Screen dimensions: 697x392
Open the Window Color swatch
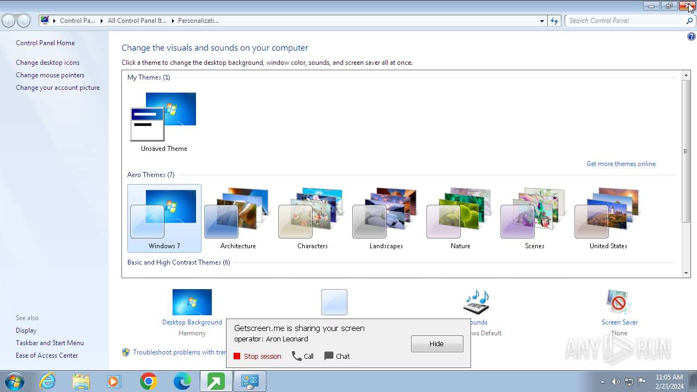(334, 302)
